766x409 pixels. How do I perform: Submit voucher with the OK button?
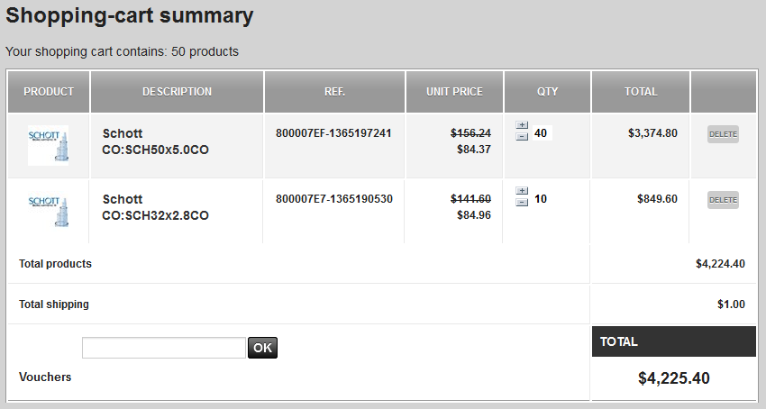pos(262,348)
